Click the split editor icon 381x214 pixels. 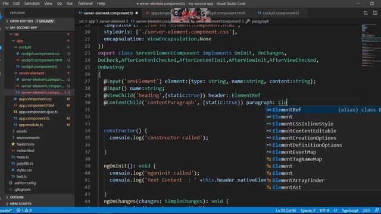click(375, 13)
